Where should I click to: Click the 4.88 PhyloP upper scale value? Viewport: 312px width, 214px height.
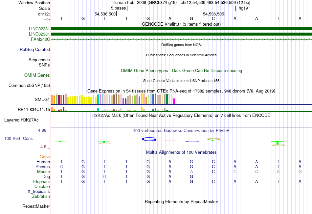[42, 130]
